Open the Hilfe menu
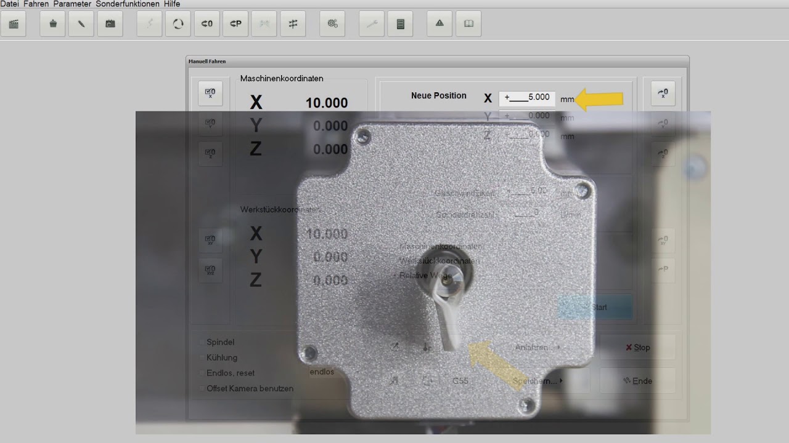The height and width of the screenshot is (443, 789). pyautogui.click(x=172, y=4)
